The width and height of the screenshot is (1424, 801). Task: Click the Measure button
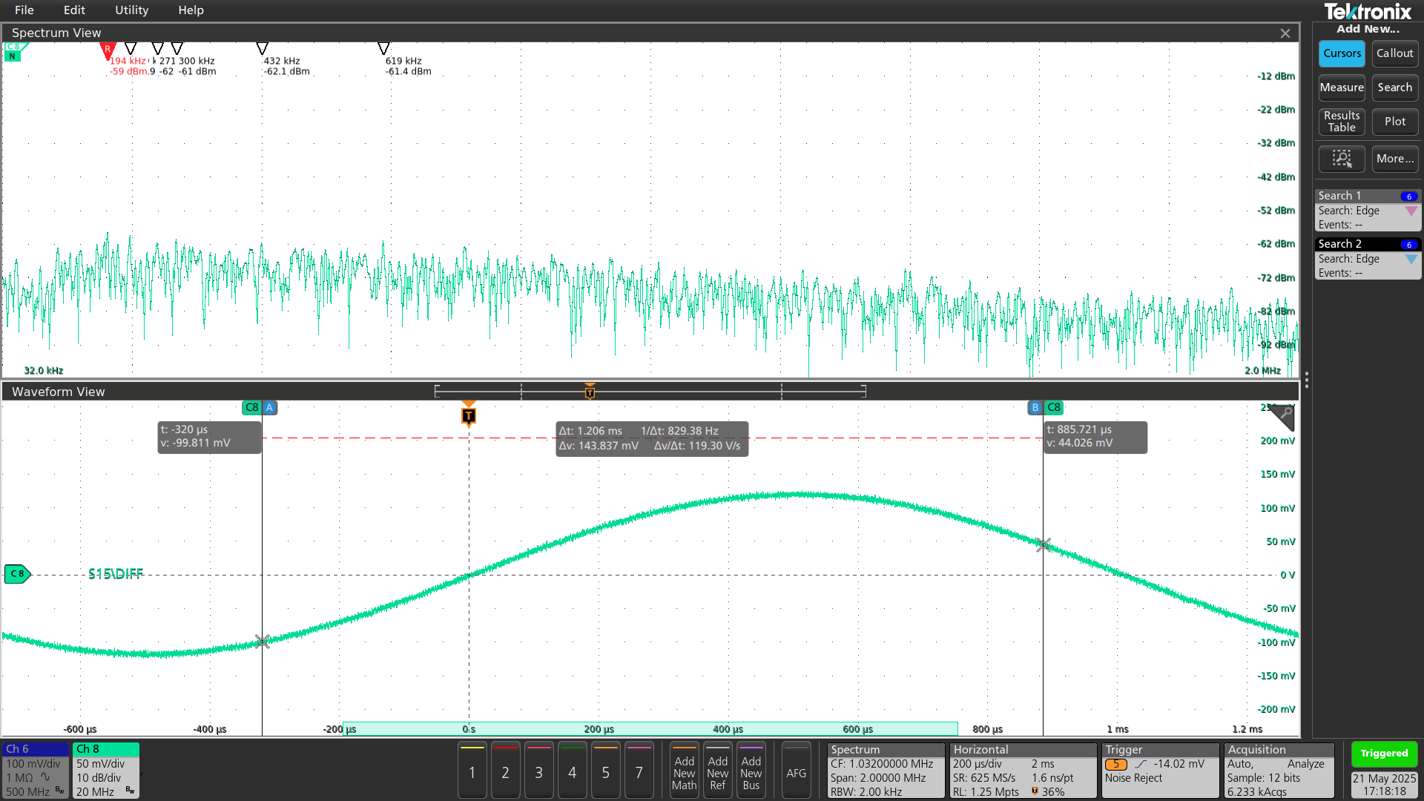(x=1342, y=88)
